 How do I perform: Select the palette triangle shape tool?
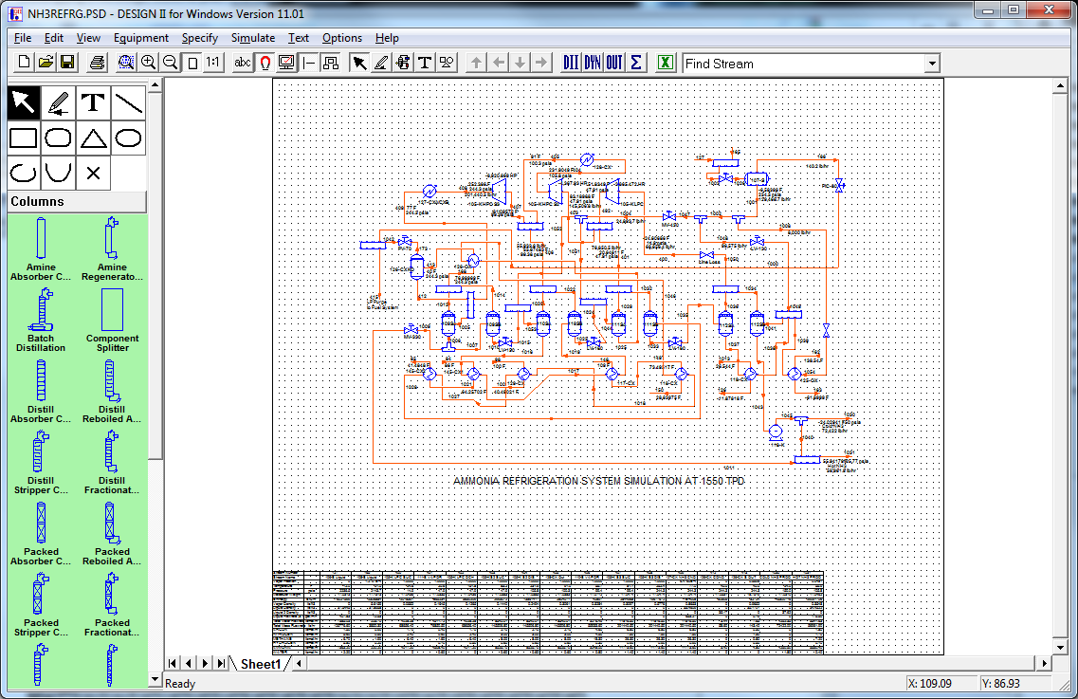pyautogui.click(x=94, y=138)
